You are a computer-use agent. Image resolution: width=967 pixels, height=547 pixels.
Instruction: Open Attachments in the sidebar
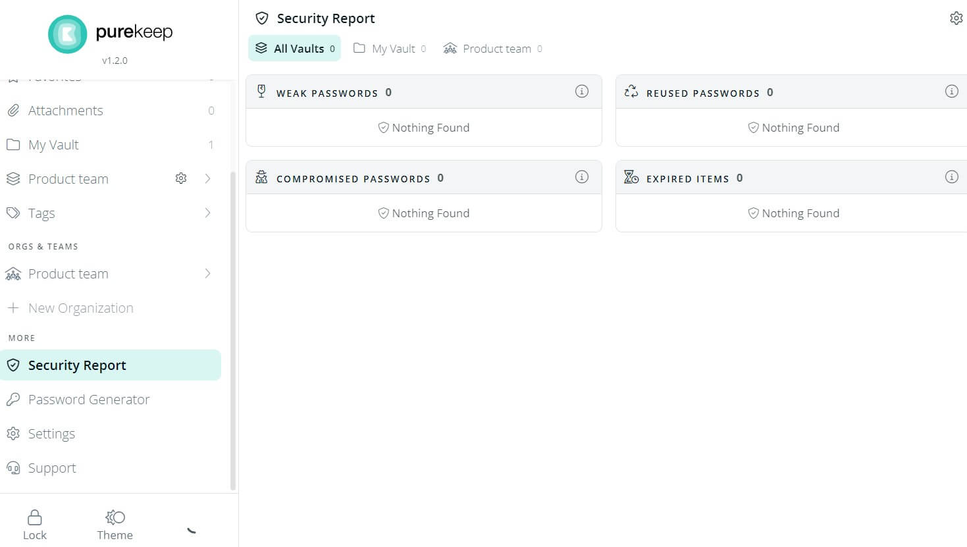[65, 111]
